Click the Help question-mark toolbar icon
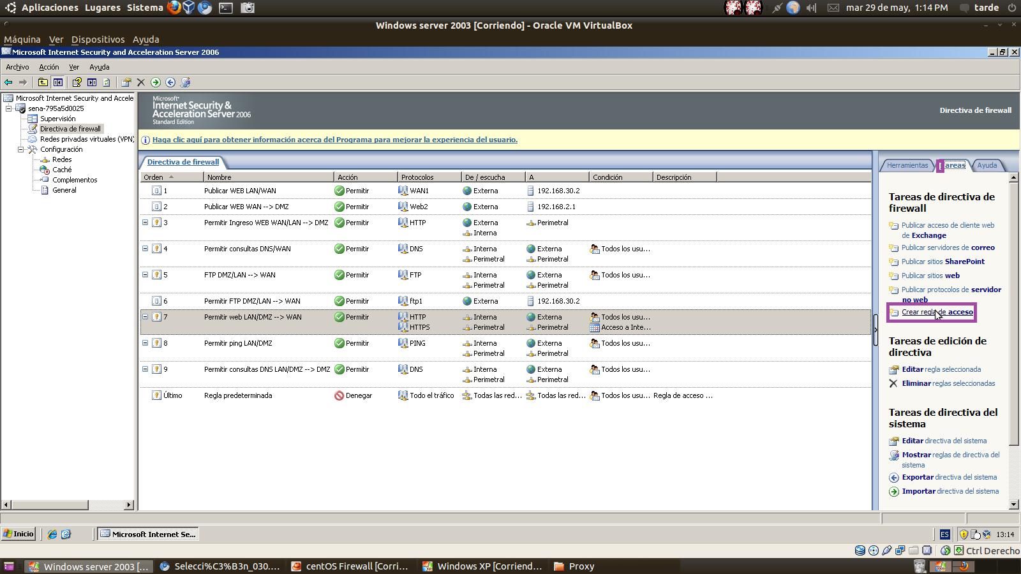Viewport: 1021px width, 574px height. (x=77, y=82)
